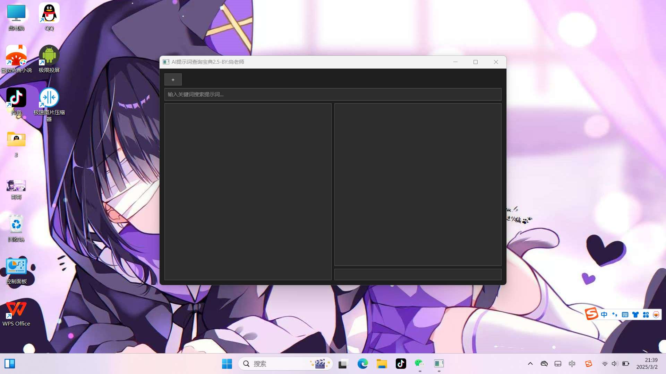Select the Tomato free novel desktop icon
Viewport: 666px width, 374px height.
16,59
